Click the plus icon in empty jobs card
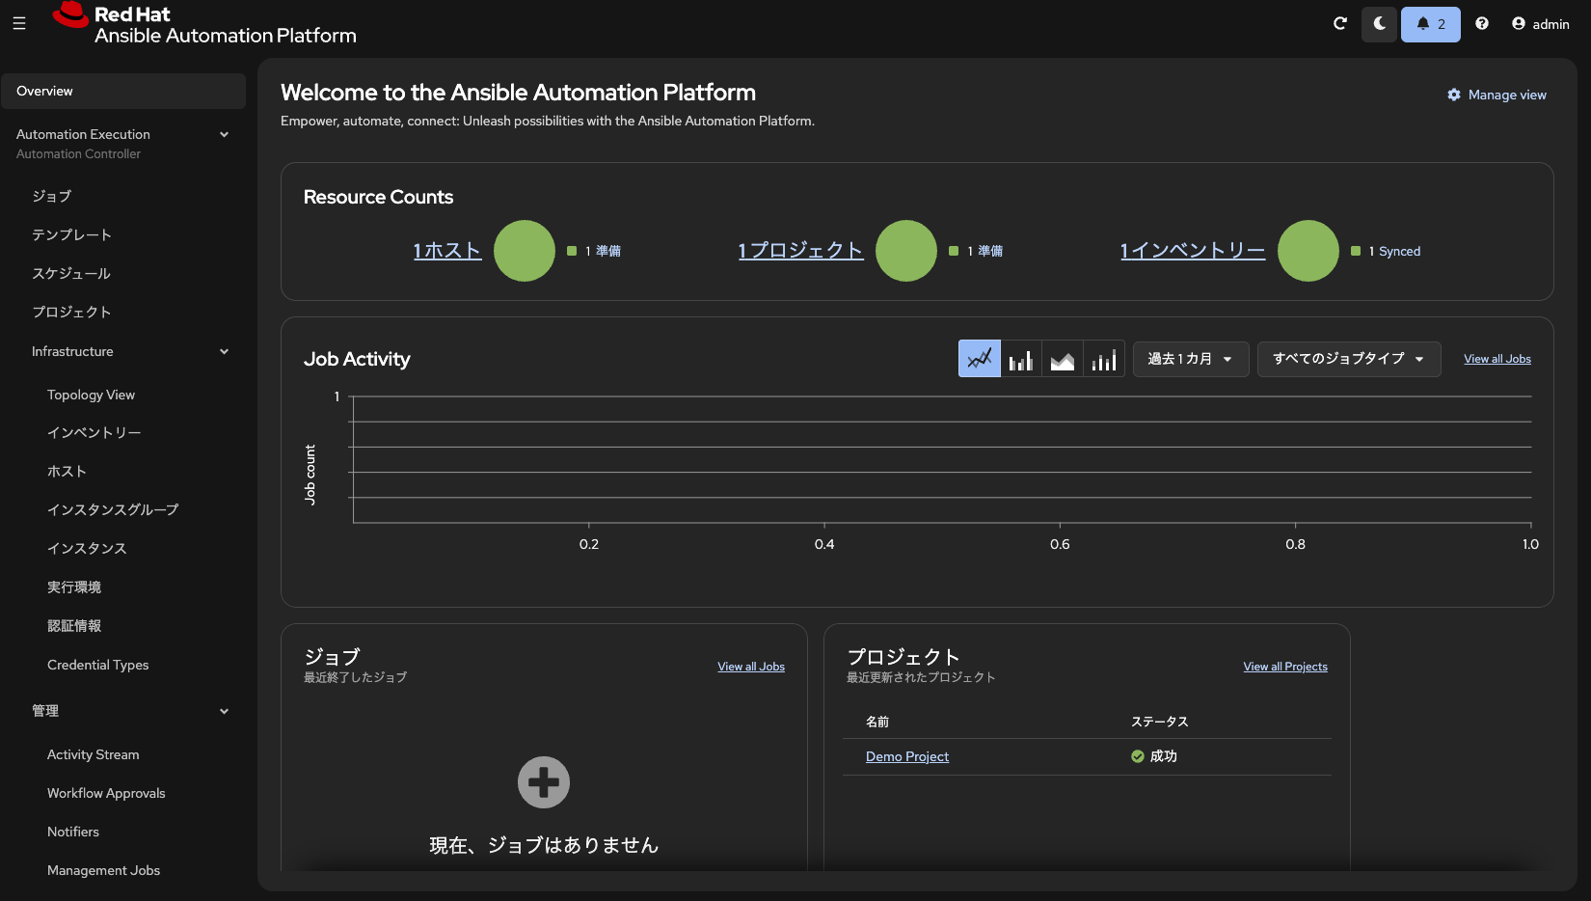Screen dimensions: 1591x901 (544, 782)
